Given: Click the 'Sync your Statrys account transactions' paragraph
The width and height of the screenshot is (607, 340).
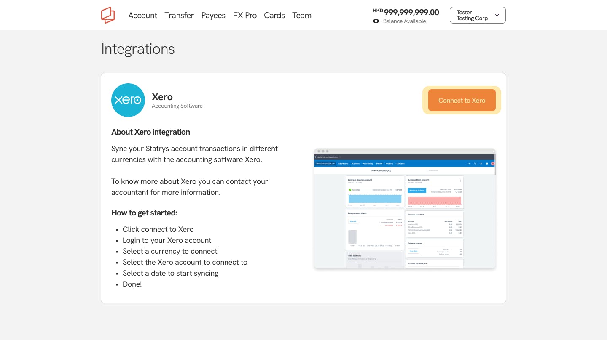Looking at the screenshot, I should 195,154.
